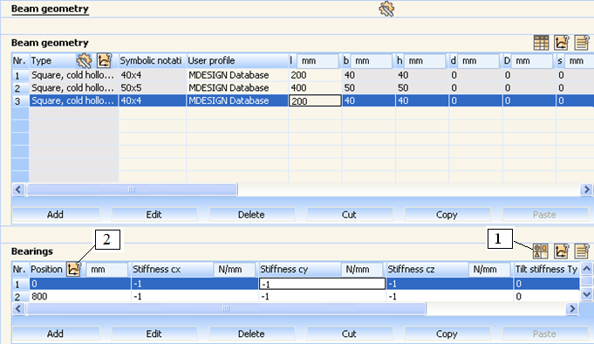Click Delete button under Beam geometry table
This screenshot has height=344, width=594.
251,215
